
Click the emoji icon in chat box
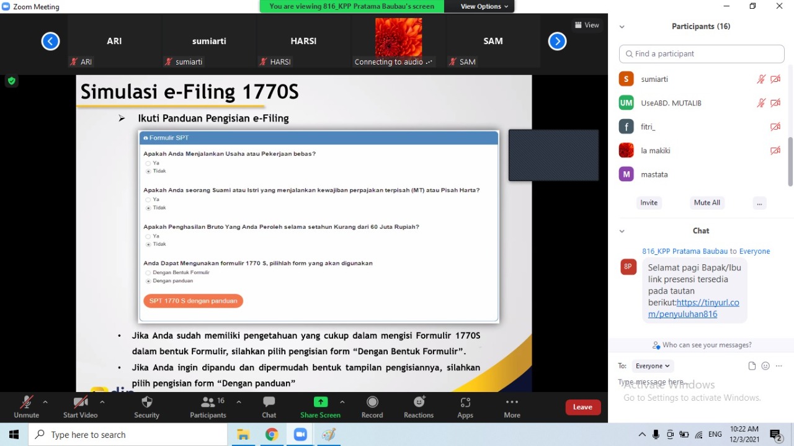[765, 366]
